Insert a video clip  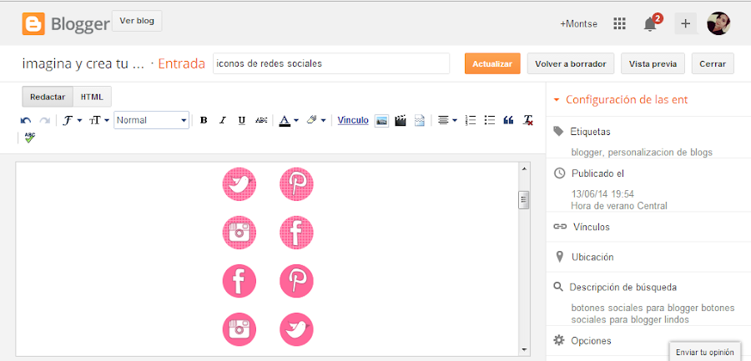[x=401, y=121]
